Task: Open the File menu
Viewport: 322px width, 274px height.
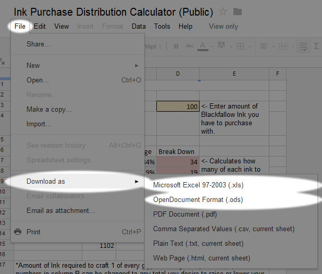Action: click(20, 26)
